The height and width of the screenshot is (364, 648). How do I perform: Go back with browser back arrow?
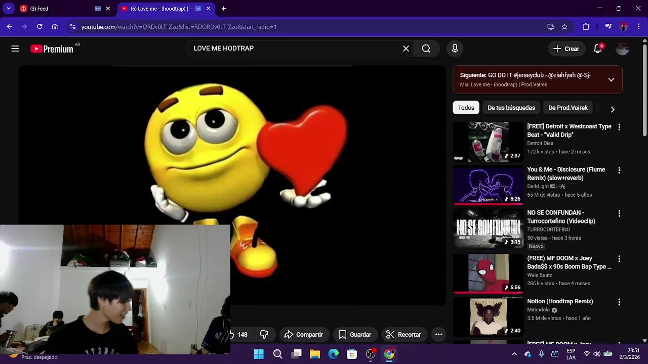point(9,27)
